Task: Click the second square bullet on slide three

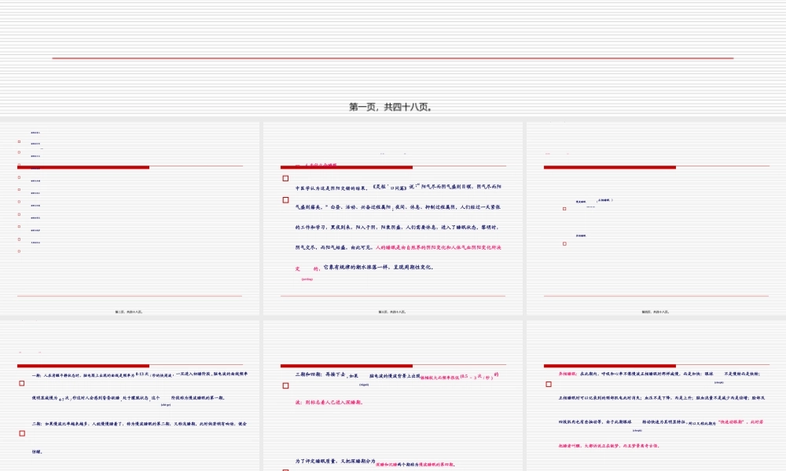Action: pyautogui.click(x=286, y=200)
